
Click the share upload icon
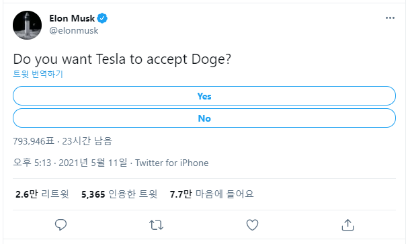tap(348, 225)
